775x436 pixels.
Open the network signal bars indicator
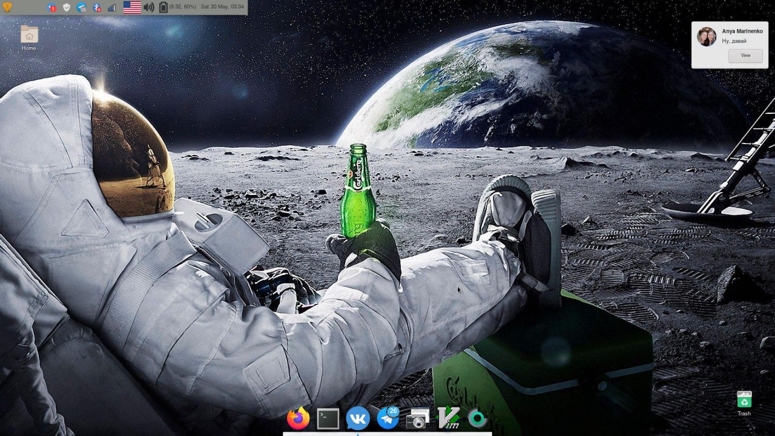111,8
